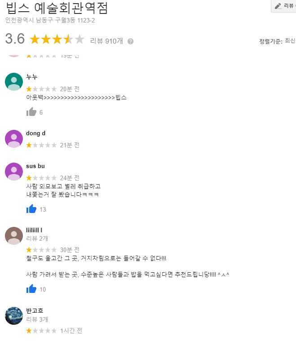Viewport: 296px width, 341px height.
Task: Open dong d's purple profile avatar
Action: click(x=14, y=138)
